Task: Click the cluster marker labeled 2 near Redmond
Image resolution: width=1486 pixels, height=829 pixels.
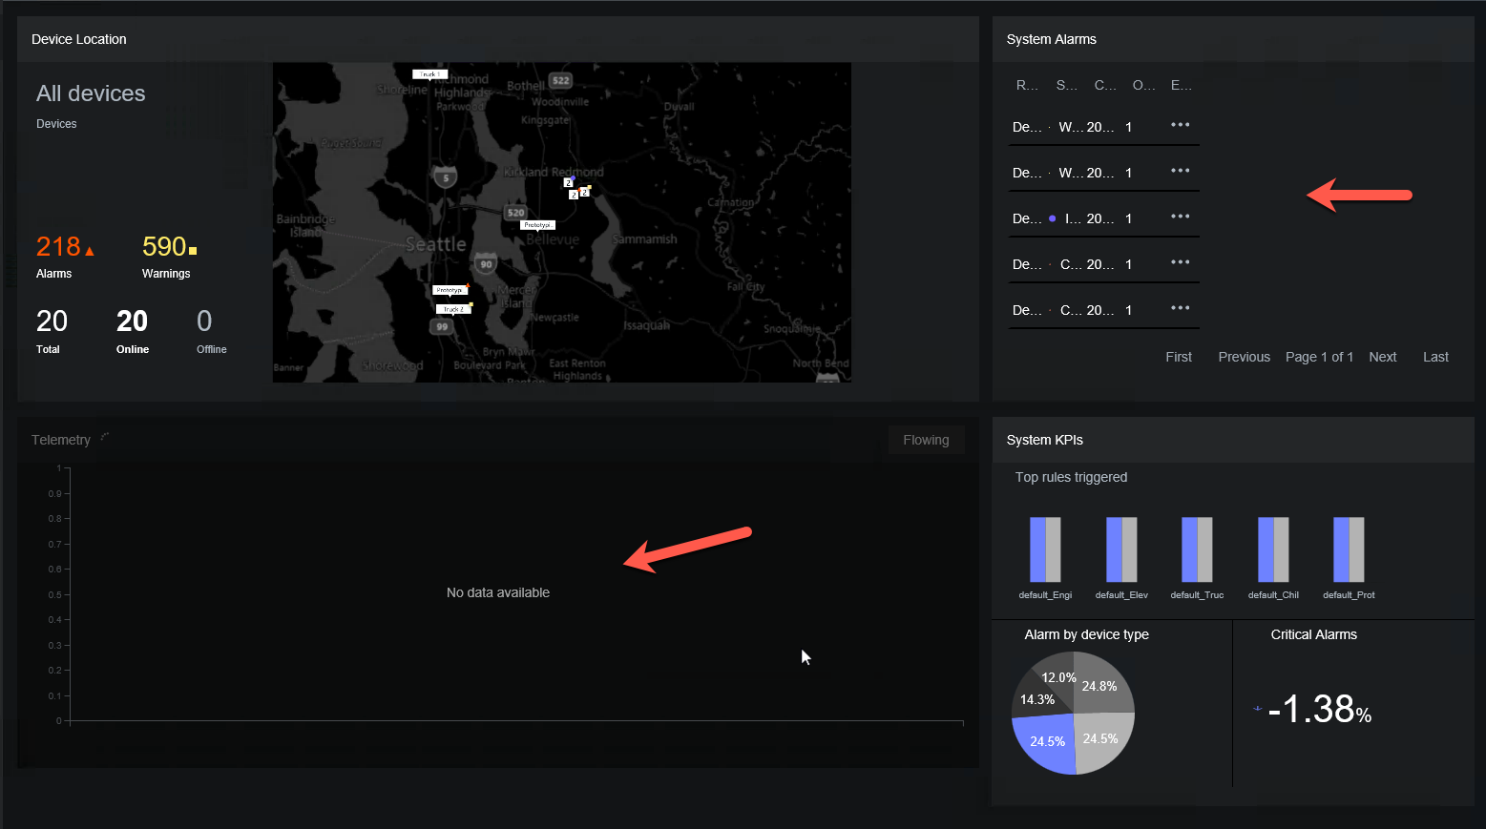Action: 568,182
